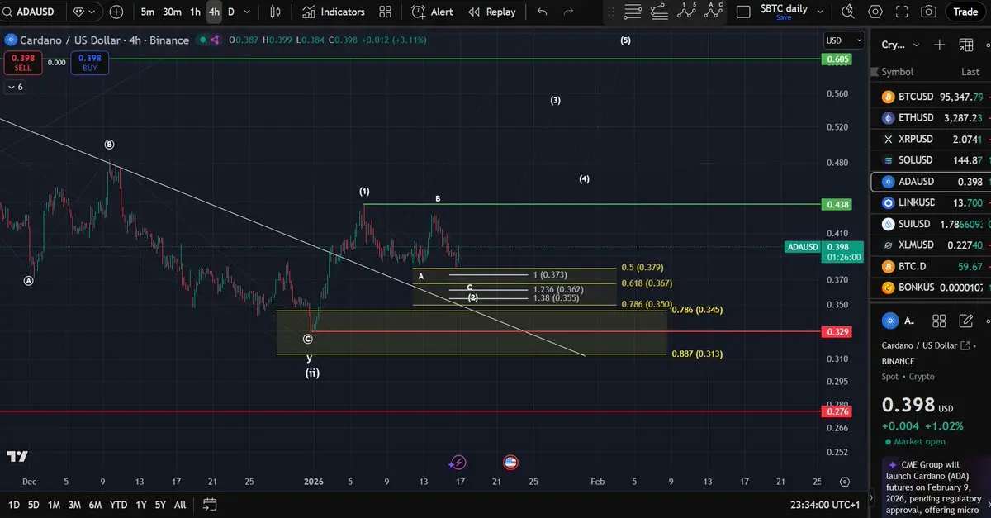Open the US flag economic event marker
The image size is (991, 518).
click(x=510, y=463)
